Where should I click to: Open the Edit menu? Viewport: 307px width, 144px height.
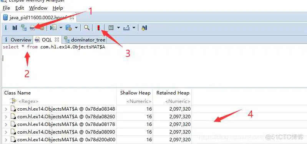tap(20, 8)
